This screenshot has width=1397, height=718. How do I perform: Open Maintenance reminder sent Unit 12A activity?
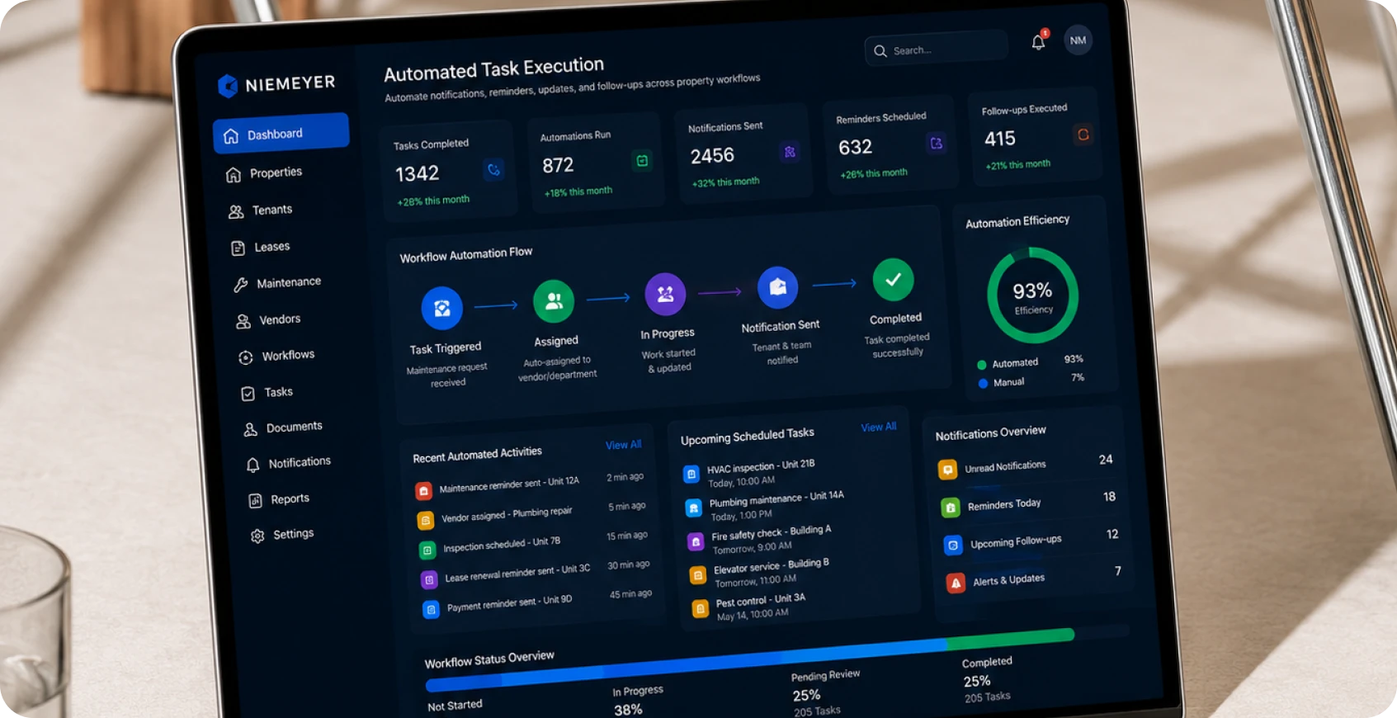(x=530, y=484)
